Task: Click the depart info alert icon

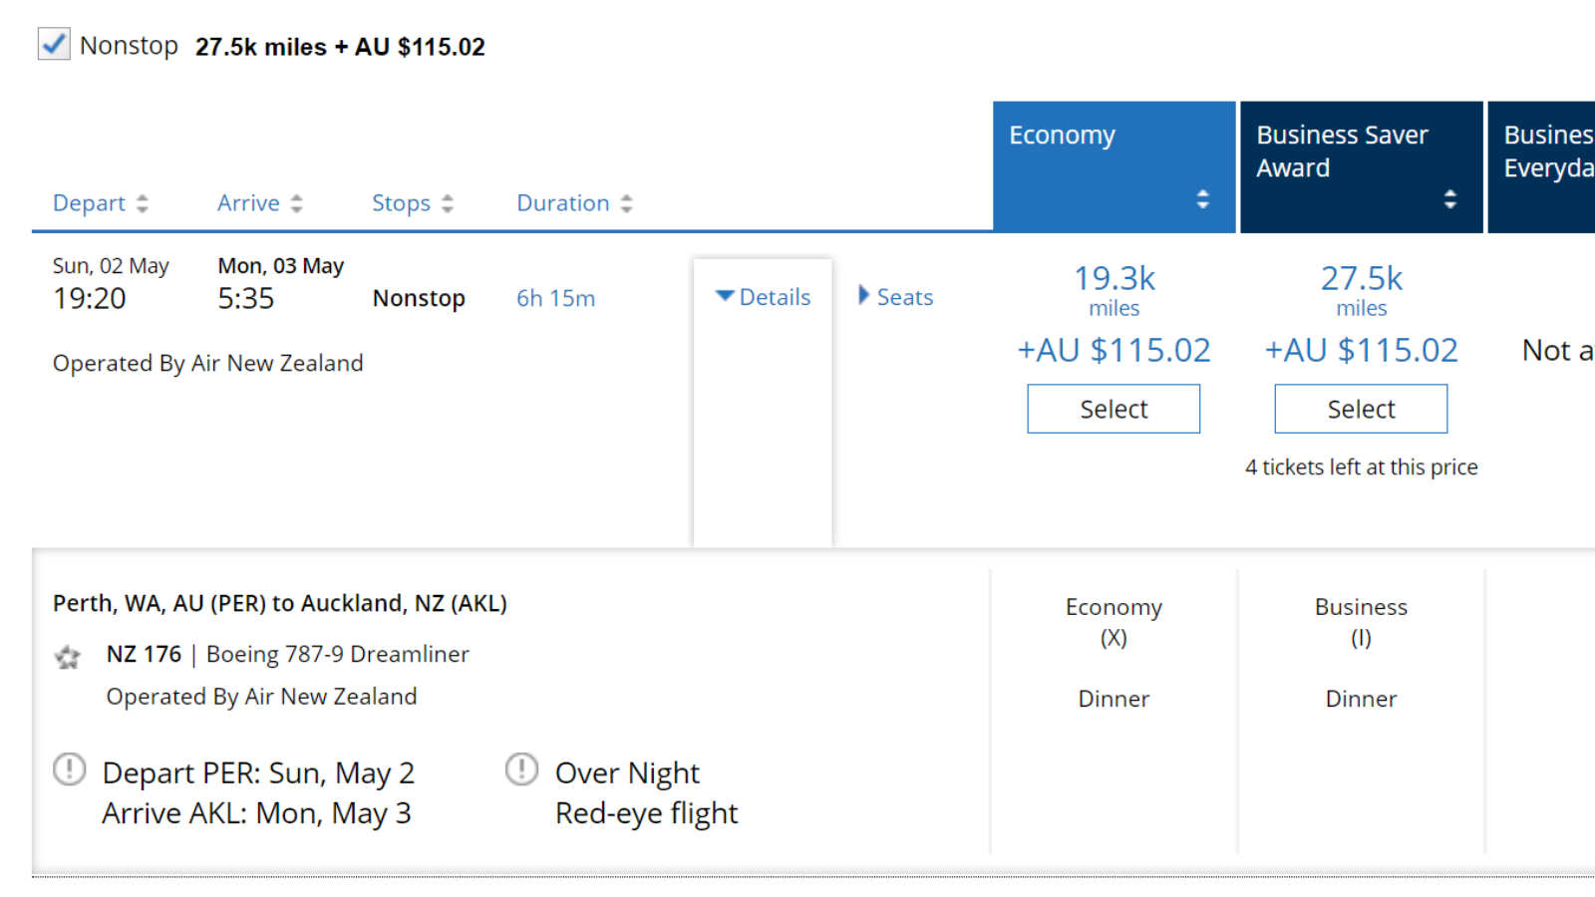Action: (70, 769)
